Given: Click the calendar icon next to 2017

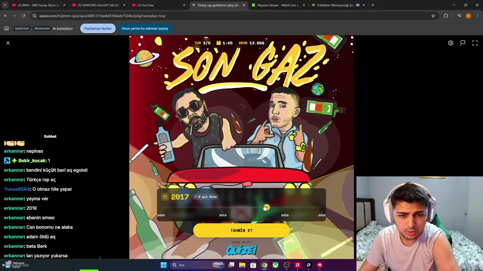Looking at the screenshot, I should pos(165,197).
